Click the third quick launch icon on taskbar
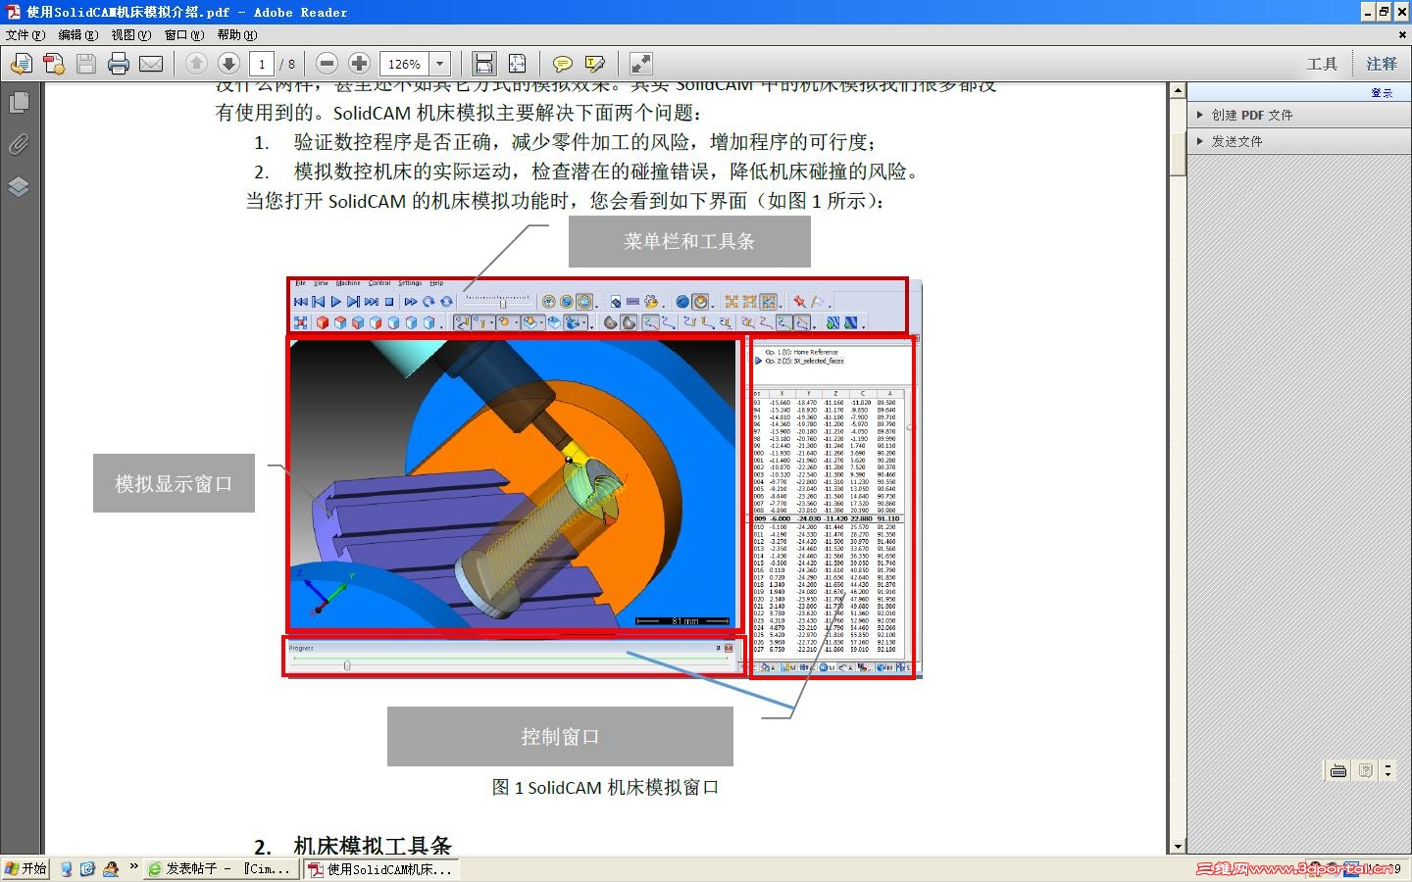The image size is (1412, 882). pos(111,869)
